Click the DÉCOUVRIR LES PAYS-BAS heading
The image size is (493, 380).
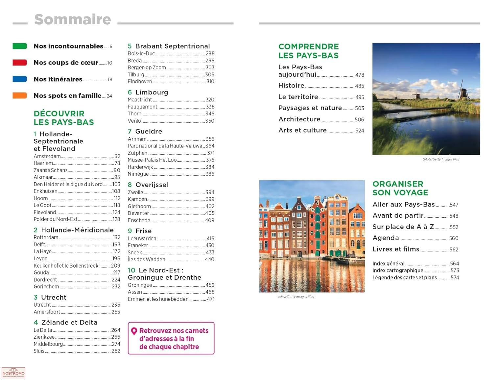[x=64, y=118]
